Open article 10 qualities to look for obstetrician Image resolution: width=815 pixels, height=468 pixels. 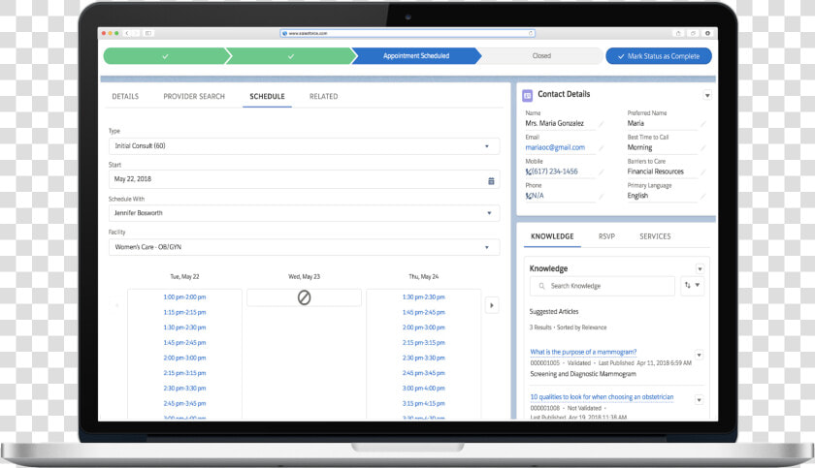(602, 397)
